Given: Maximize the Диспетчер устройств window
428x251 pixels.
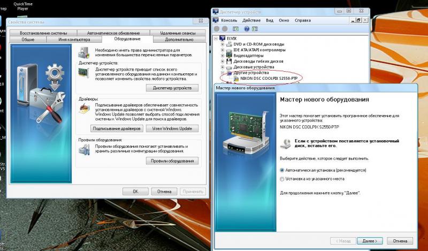Looking at the screenshot, I should point(349,11).
